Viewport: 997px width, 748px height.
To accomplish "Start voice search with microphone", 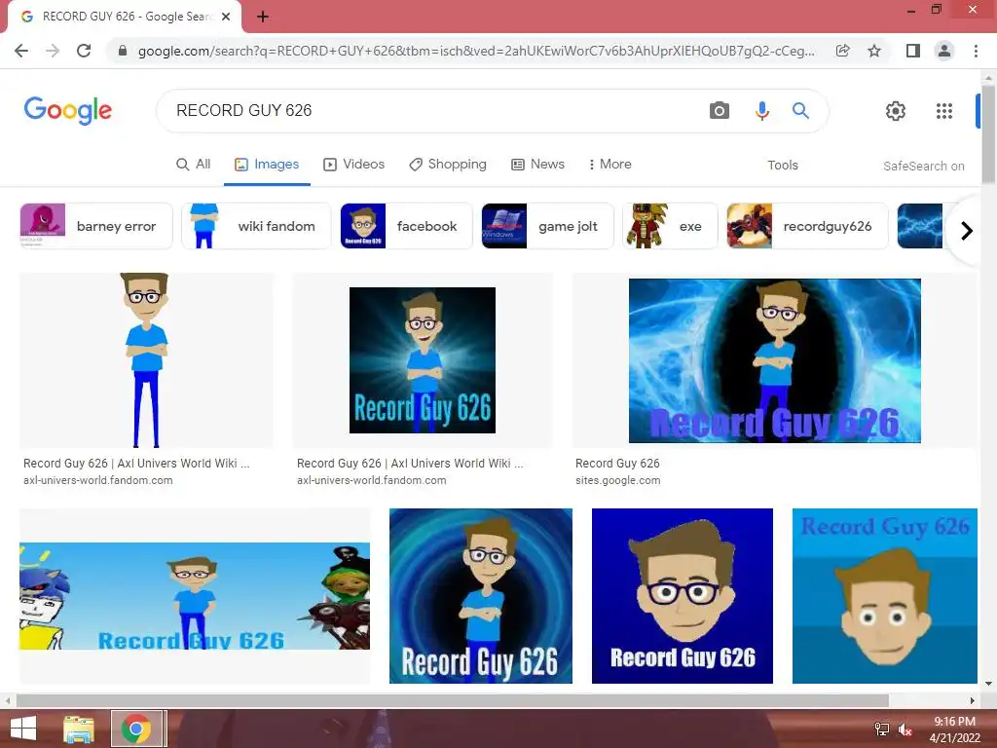I will (761, 111).
